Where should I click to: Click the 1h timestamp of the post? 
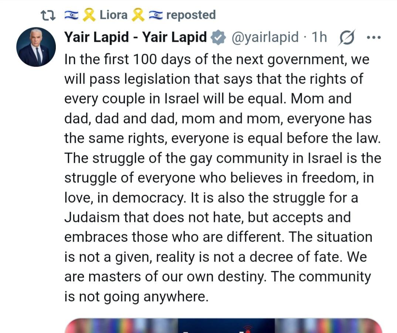[x=319, y=37]
